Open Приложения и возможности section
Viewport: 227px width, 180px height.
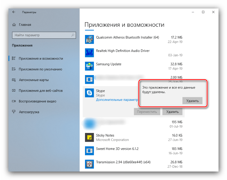pos(41,58)
